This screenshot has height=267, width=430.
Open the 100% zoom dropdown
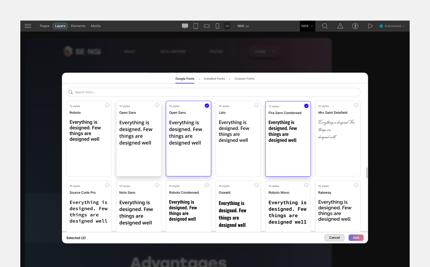[307, 26]
